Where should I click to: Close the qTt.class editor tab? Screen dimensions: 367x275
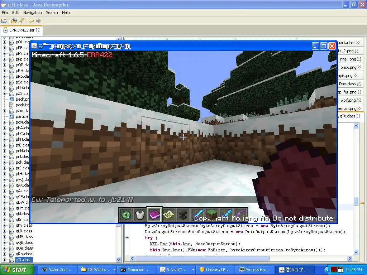(358, 116)
